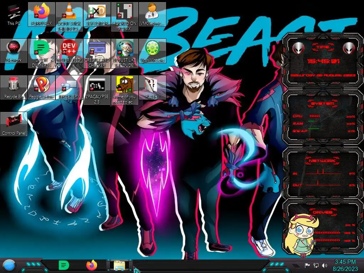Open green chat app in taskbar
The height and width of the screenshot is (273, 364).
(x=64, y=265)
